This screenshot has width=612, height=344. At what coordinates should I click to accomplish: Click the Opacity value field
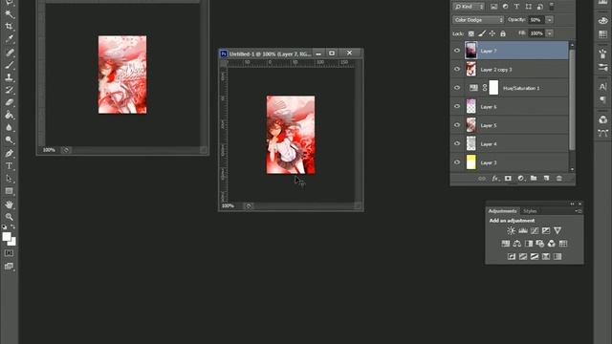(x=536, y=20)
